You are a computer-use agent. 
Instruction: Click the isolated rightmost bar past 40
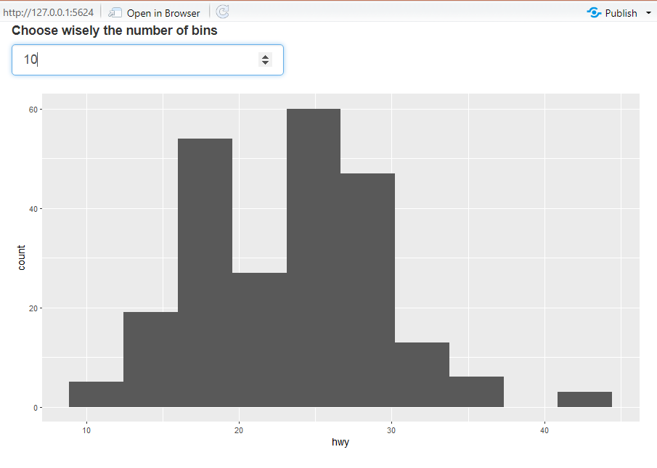click(x=584, y=399)
